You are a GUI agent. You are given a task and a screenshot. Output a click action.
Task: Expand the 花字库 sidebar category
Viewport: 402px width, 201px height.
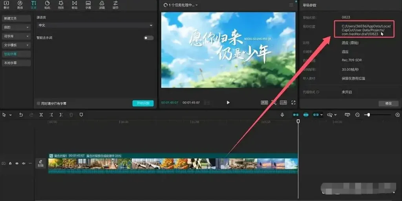pyautogui.click(x=16, y=36)
